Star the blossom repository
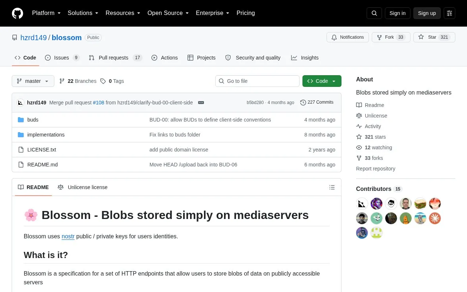The height and width of the screenshot is (292, 467). (434, 37)
